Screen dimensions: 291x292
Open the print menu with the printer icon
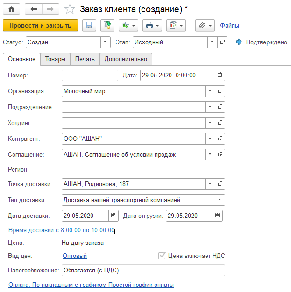152,25
